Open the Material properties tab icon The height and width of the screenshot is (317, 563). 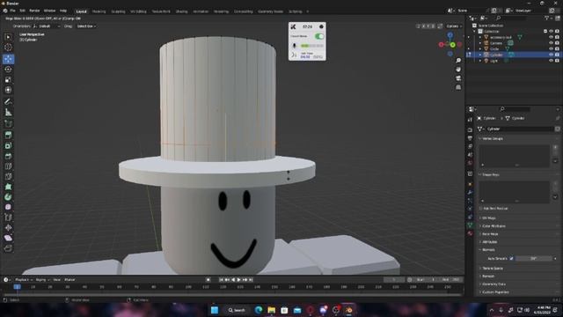point(470,233)
